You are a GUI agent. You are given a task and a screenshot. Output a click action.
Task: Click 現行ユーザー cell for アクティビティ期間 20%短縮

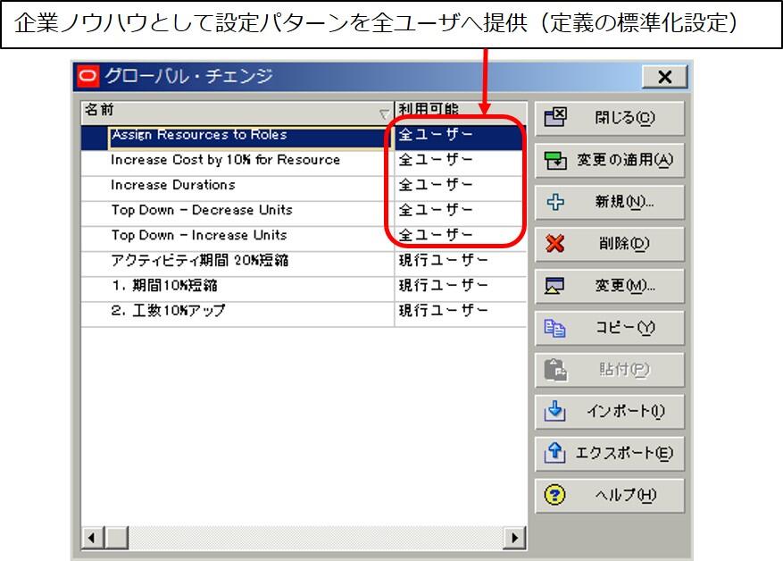pos(461,264)
